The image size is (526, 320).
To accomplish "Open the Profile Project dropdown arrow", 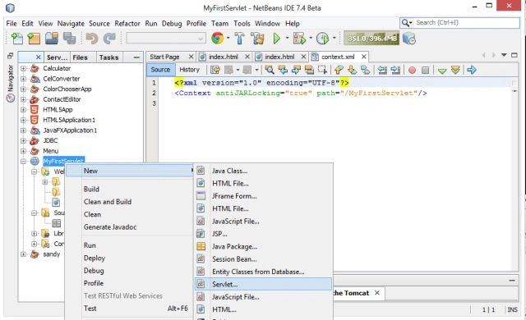I will (334, 38).
